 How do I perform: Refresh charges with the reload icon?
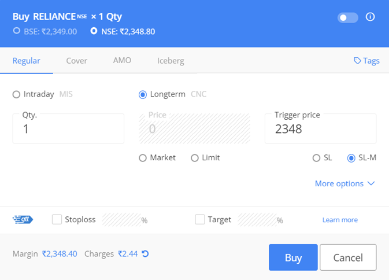pos(145,254)
